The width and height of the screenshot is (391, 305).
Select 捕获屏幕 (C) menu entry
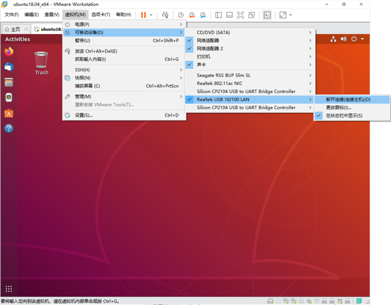click(x=124, y=86)
